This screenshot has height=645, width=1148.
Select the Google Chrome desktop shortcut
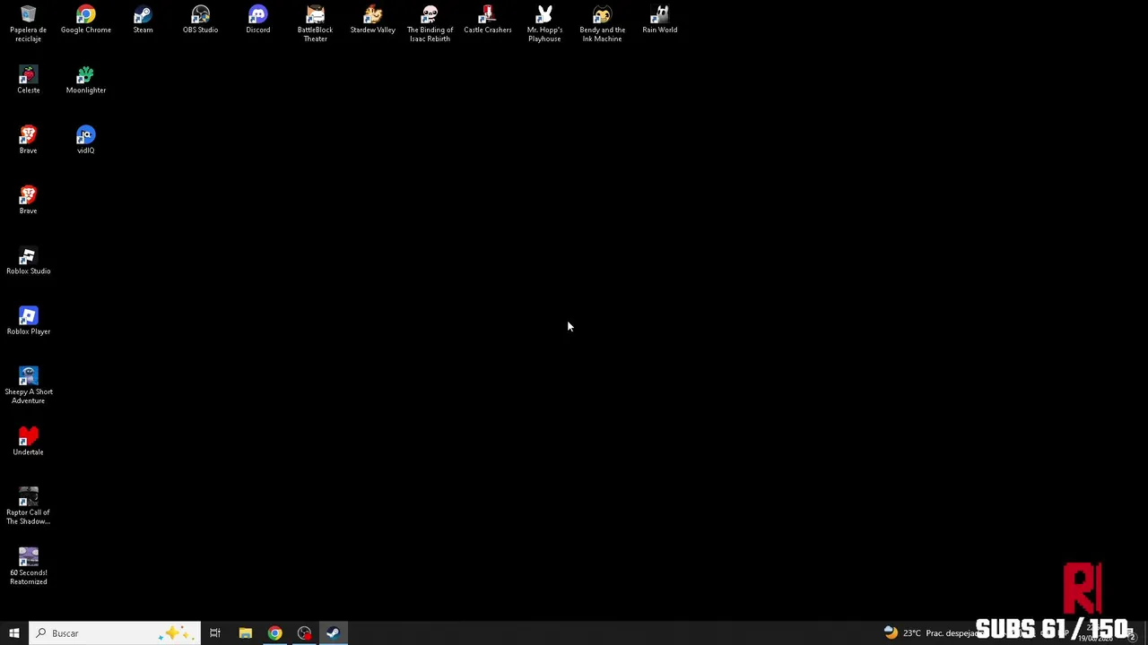point(86,20)
